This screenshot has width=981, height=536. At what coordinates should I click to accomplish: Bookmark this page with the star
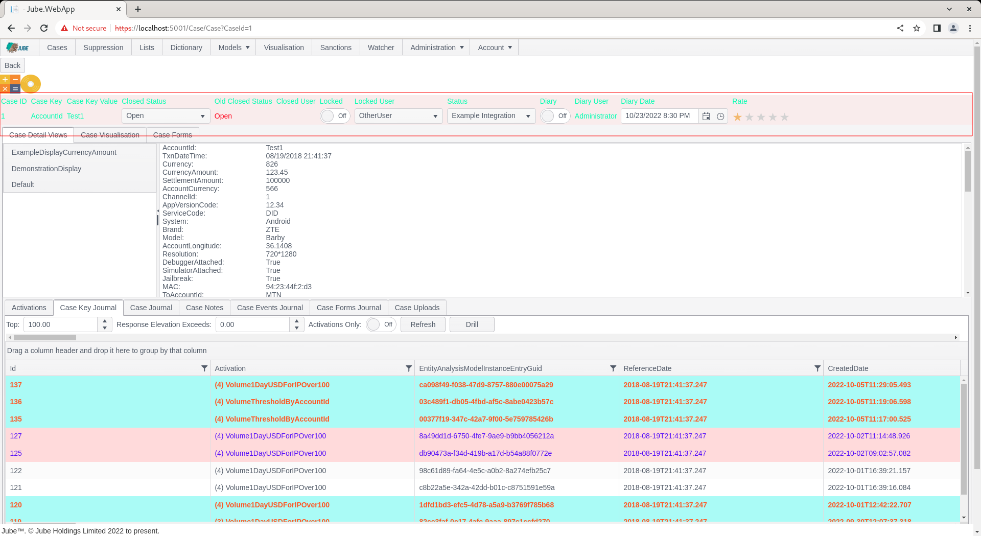[x=917, y=28]
